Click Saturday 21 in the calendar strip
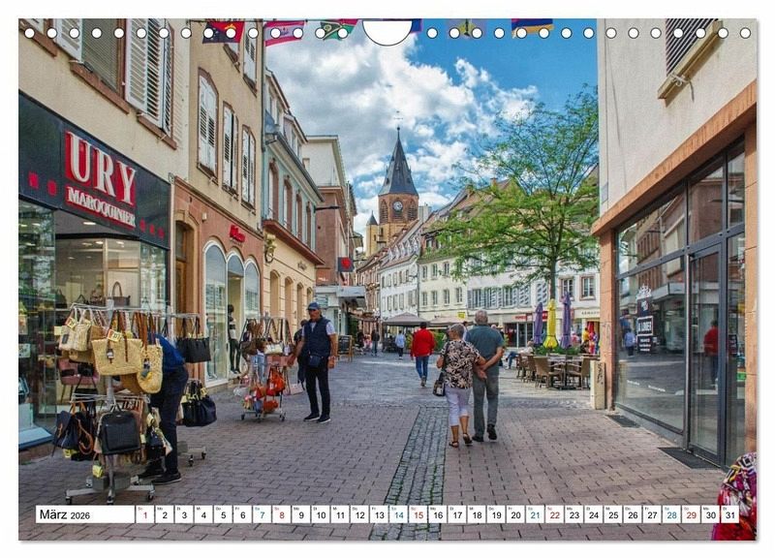 click(x=536, y=514)
